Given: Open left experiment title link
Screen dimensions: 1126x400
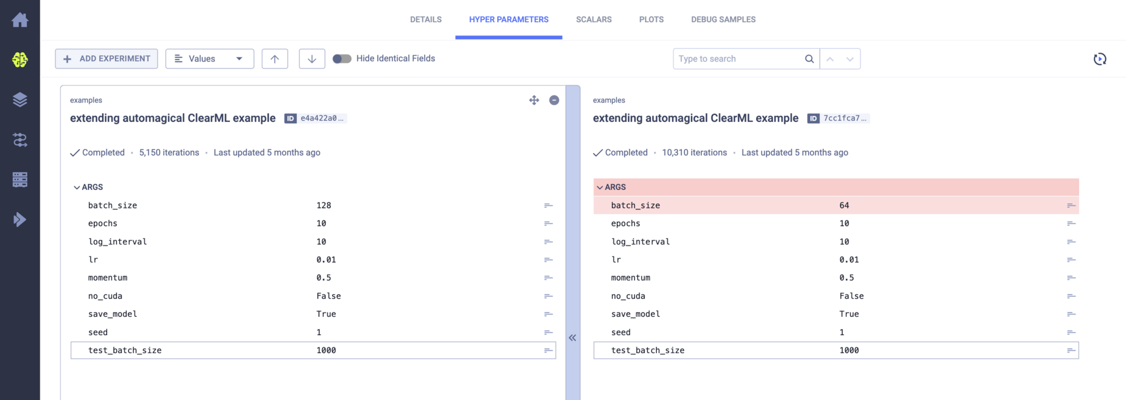Looking at the screenshot, I should [172, 118].
